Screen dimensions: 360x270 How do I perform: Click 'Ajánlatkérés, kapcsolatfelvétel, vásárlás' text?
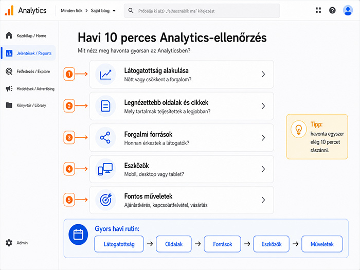pos(166,205)
